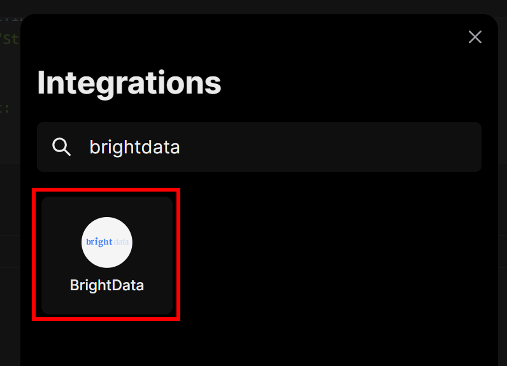Click the light 'data' word in the logo
The image size is (507, 366).
[x=122, y=242]
